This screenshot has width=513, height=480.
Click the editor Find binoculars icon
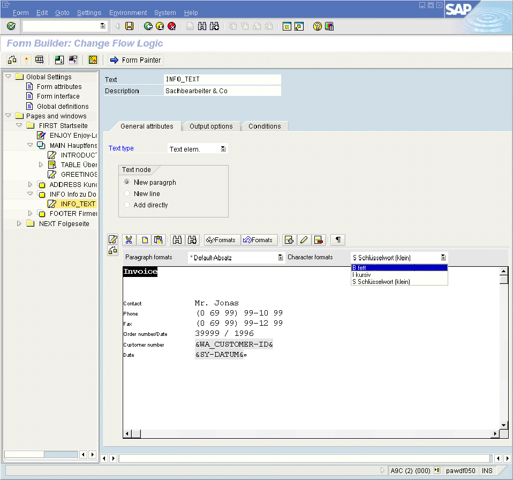[177, 240]
